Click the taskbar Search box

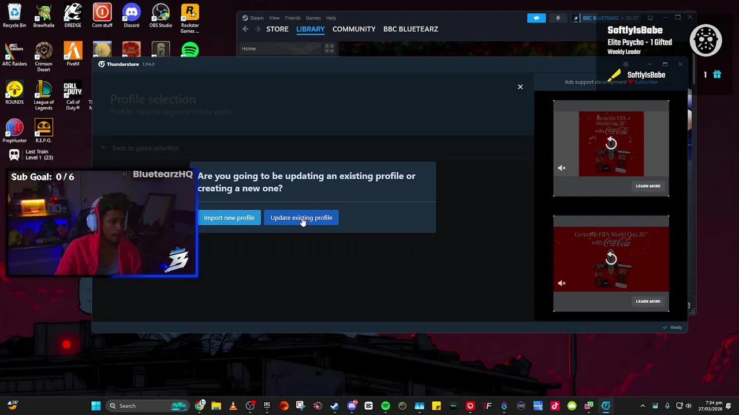(148, 406)
